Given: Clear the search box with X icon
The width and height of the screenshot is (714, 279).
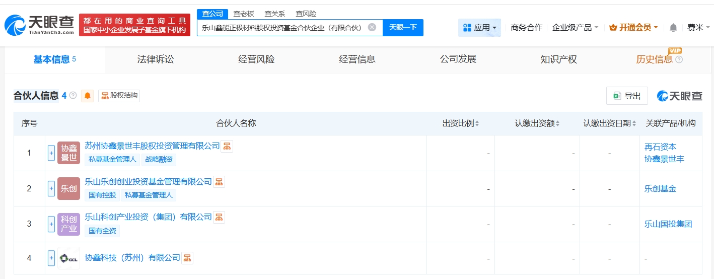Looking at the screenshot, I should click(x=372, y=27).
